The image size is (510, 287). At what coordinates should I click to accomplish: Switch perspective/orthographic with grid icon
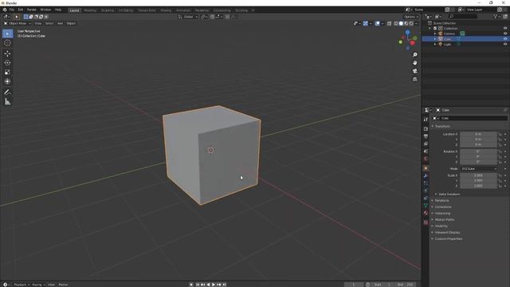[414, 79]
